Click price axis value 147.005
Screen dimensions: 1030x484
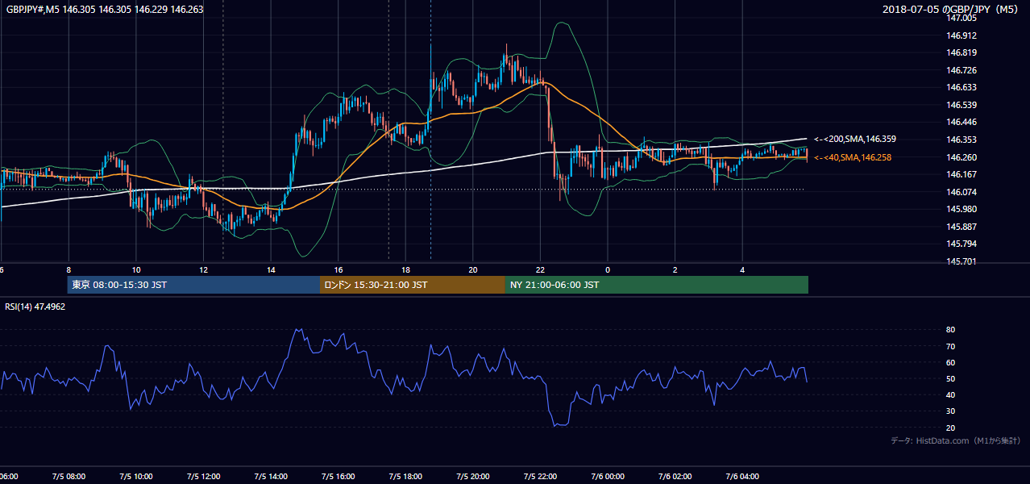pos(962,17)
